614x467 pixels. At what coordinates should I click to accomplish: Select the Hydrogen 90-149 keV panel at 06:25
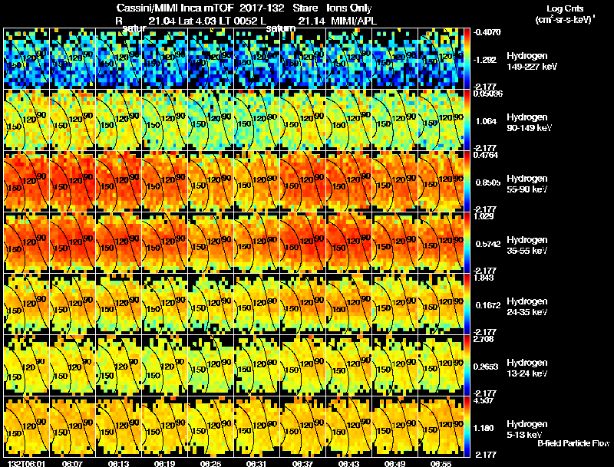pyautogui.click(x=210, y=120)
